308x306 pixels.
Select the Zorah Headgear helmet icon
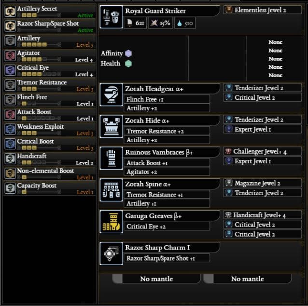tap(111, 94)
